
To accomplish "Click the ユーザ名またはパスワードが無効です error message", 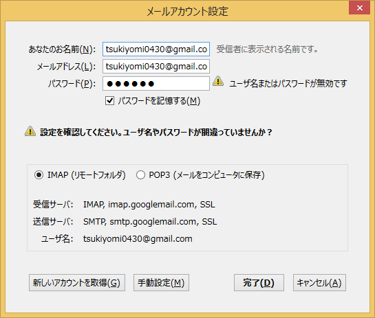I will tap(288, 84).
